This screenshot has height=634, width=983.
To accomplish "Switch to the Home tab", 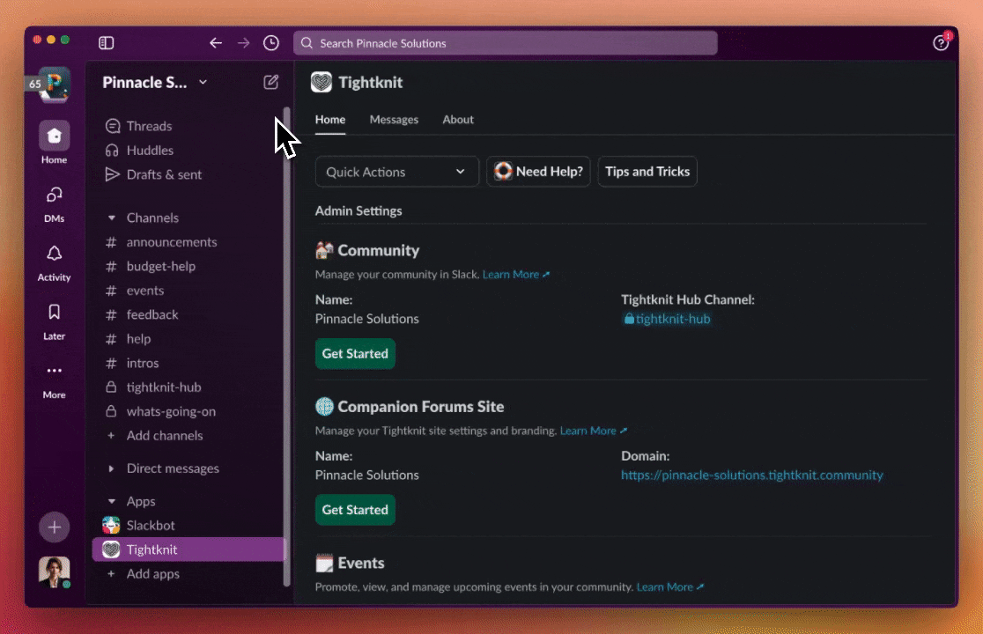I will tap(329, 120).
